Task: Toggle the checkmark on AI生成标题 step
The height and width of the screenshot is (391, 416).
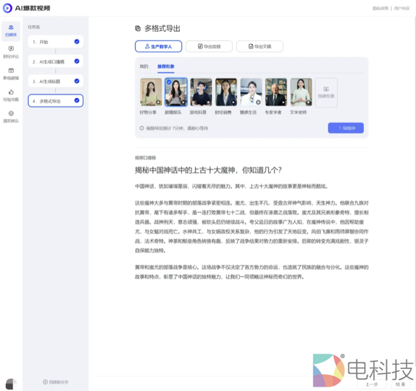Action: point(77,81)
